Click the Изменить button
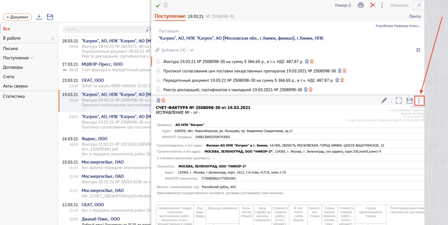Image resolution: width=448 pixels, height=225 pixels. coord(399,5)
